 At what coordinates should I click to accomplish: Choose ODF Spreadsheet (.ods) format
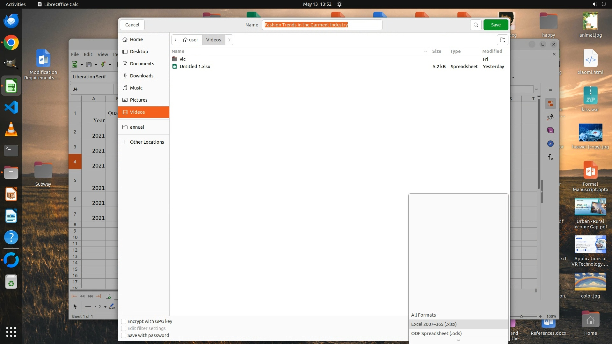pyautogui.click(x=436, y=333)
